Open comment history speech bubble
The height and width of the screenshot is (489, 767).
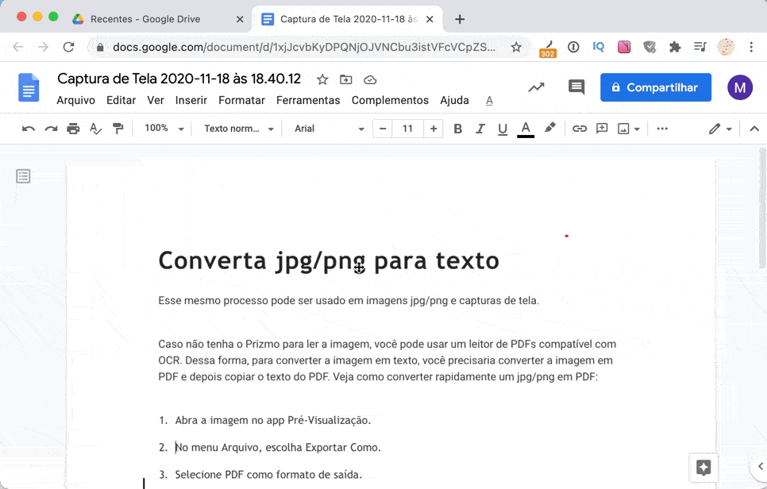click(x=576, y=87)
